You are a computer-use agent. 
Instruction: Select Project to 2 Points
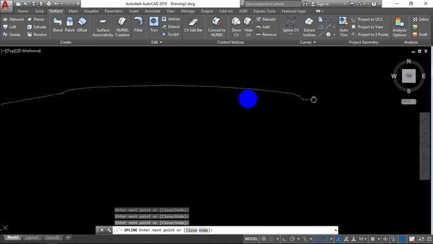[370, 35]
